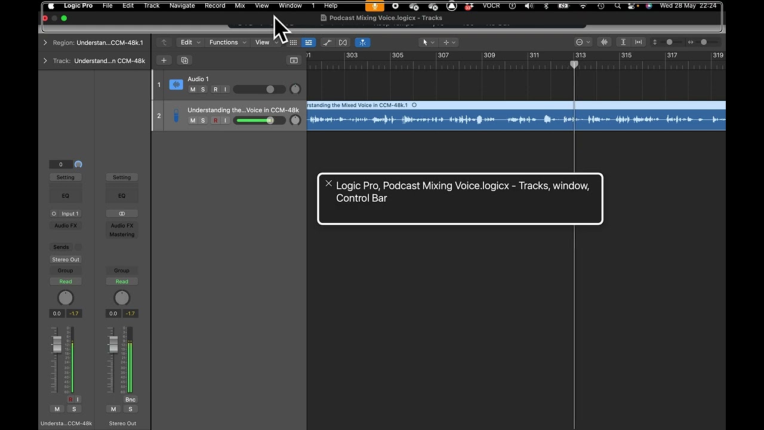
Task: Click the duplicate track icon
Action: 184,60
